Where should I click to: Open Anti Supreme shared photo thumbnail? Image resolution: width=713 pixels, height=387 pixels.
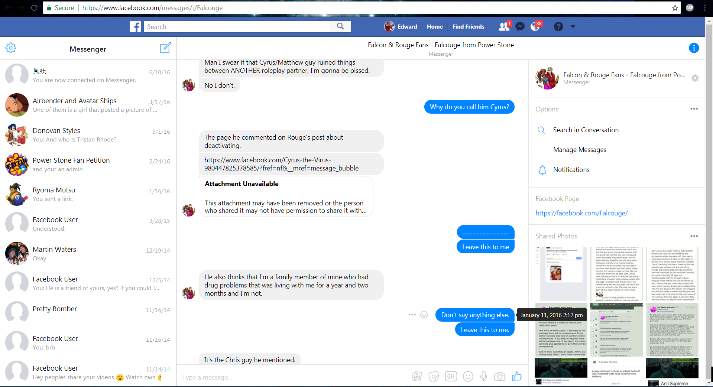pos(672,372)
